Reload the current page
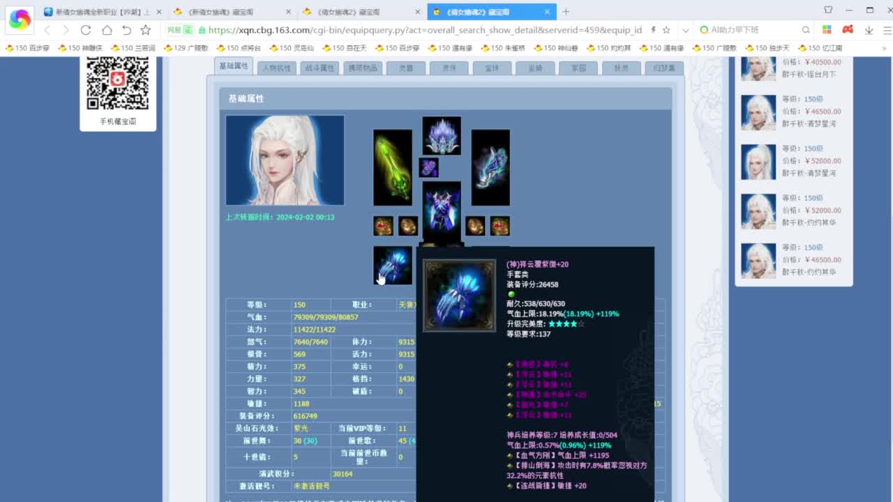 tap(86, 30)
